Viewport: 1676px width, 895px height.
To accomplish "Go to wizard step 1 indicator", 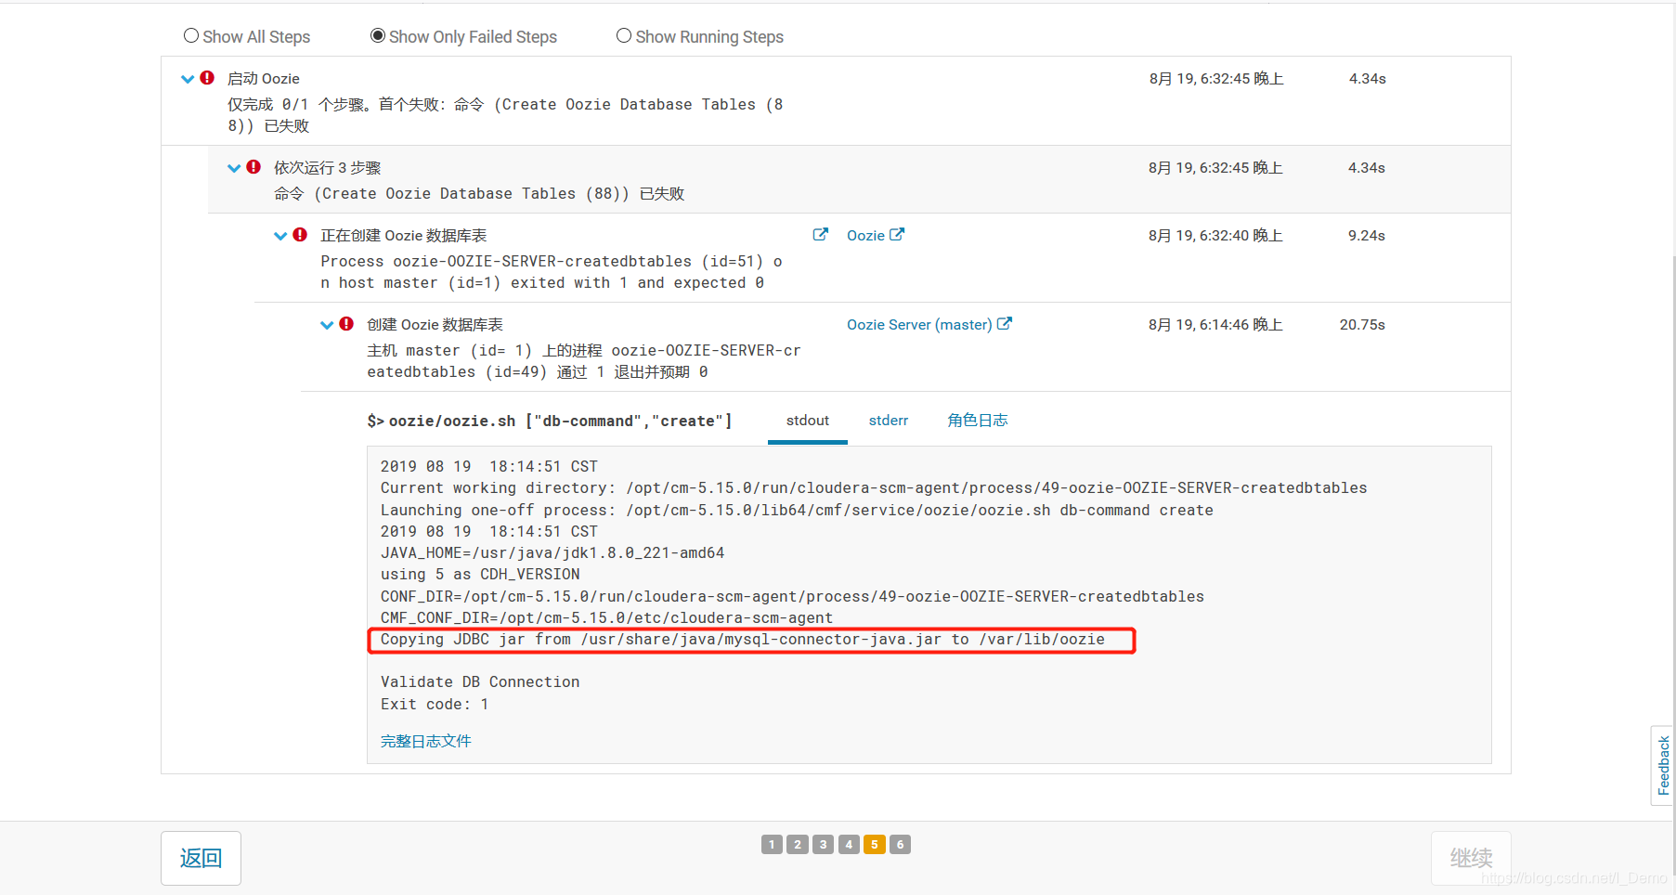I will (772, 844).
